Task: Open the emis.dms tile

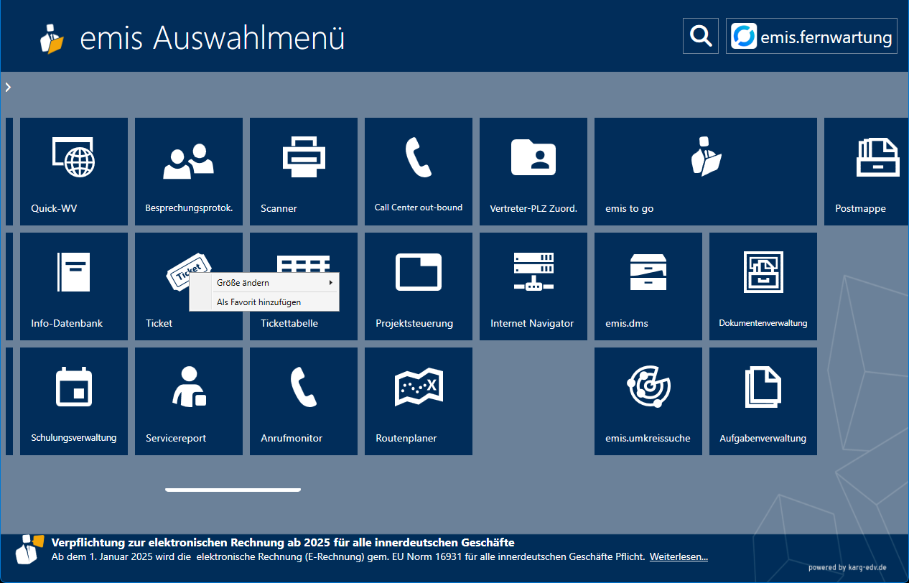Action: [648, 286]
